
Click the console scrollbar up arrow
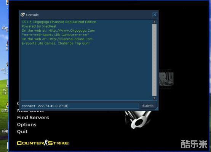click(x=154, y=22)
